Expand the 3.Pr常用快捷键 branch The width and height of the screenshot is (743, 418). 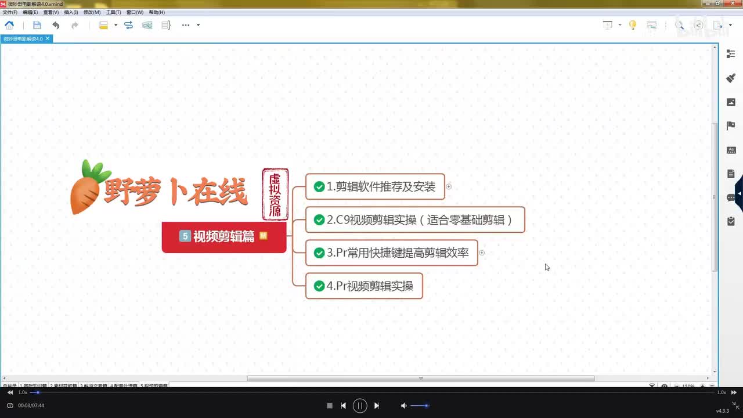482,253
